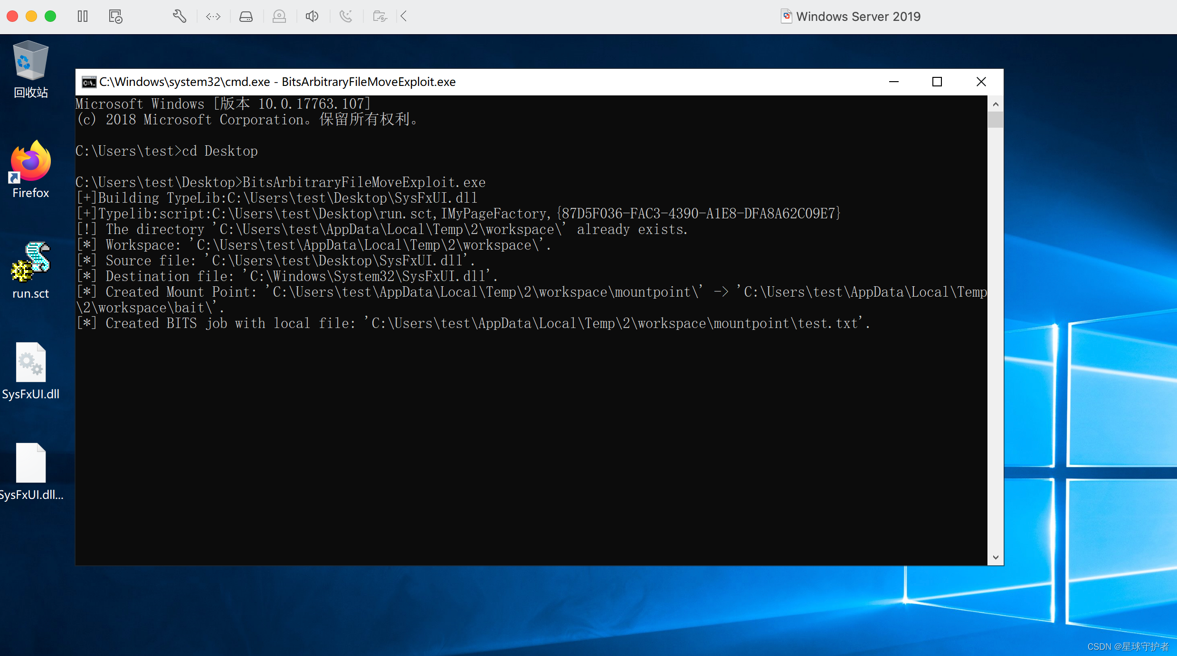
Task: Maximize the command prompt window
Action: point(937,82)
